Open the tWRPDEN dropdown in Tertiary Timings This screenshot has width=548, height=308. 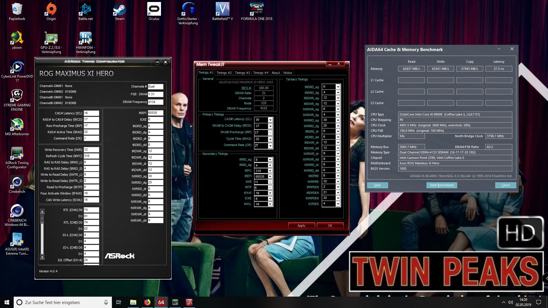click(338, 198)
